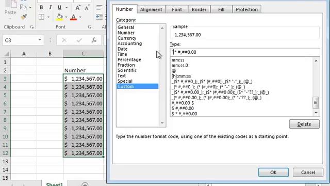Select Custom category
Viewport: 330px width, 186px height.
[138, 86]
